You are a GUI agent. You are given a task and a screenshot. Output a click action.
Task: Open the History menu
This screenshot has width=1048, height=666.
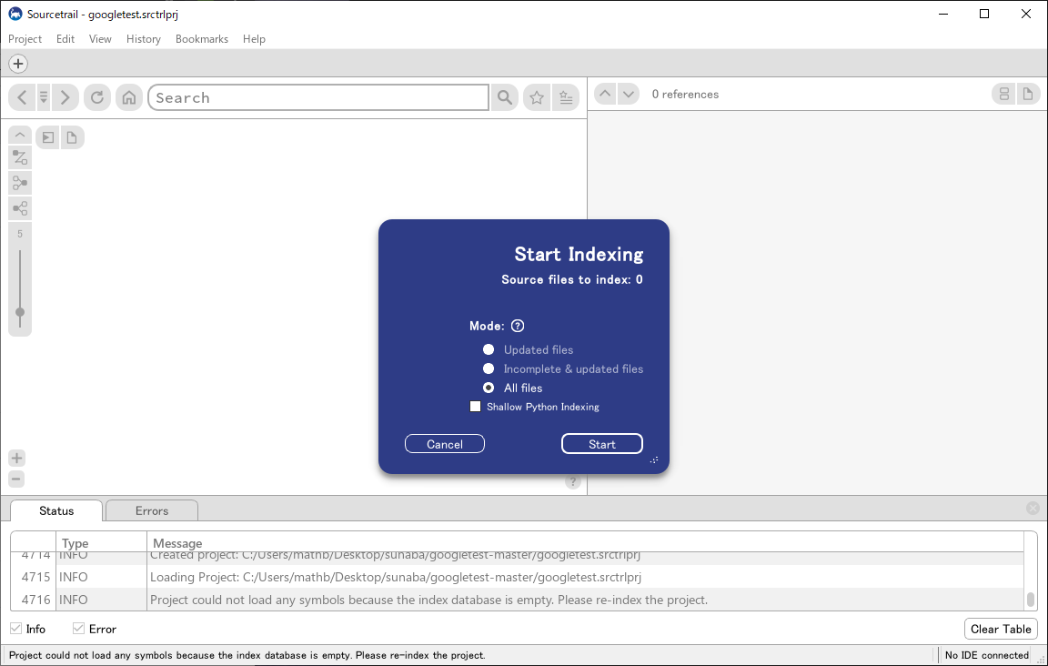[144, 39]
